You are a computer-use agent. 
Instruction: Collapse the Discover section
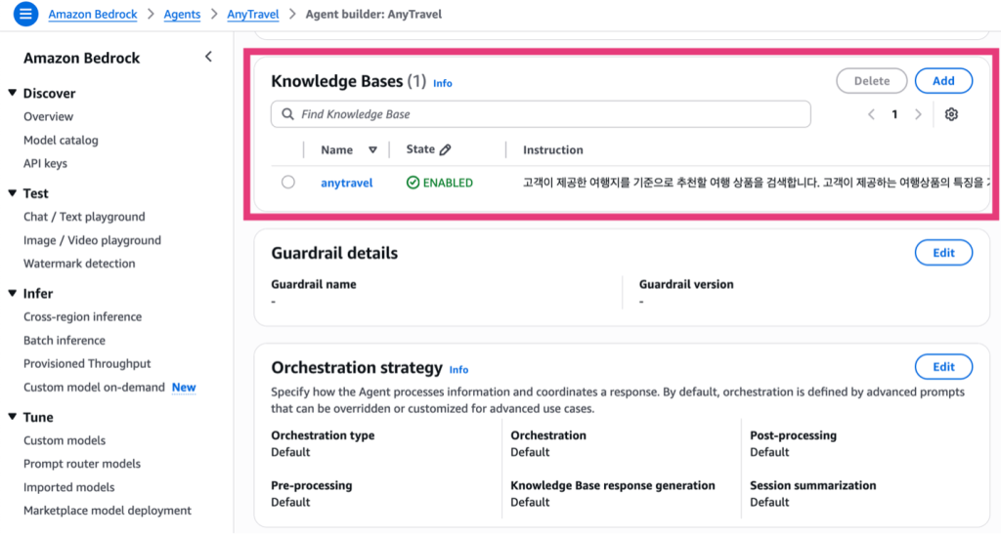pos(13,93)
